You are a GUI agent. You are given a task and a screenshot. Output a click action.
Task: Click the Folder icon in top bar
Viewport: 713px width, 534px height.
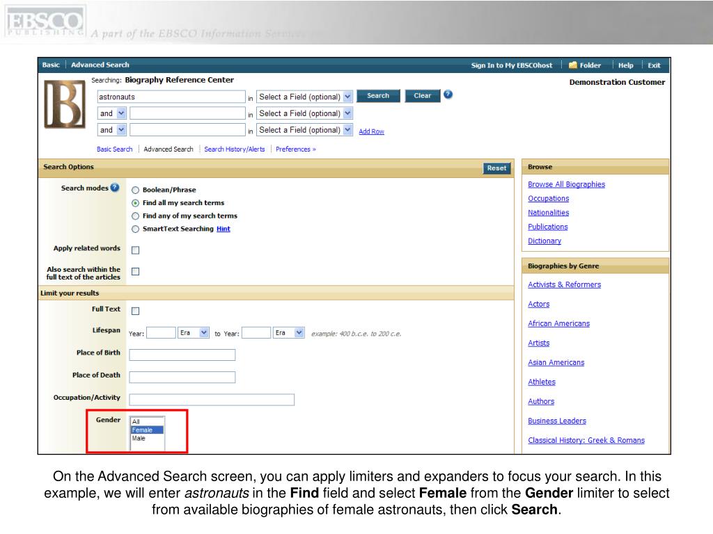(x=573, y=65)
